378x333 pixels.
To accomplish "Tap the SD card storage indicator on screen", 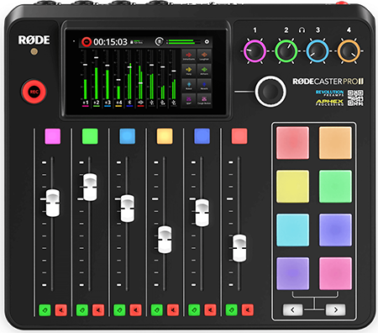I will 137,42.
